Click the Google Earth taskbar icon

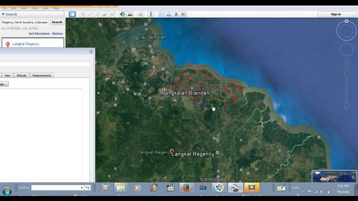[235, 188]
